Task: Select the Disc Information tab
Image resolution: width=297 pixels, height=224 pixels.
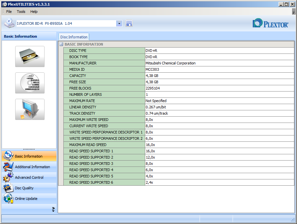Action: (74, 37)
